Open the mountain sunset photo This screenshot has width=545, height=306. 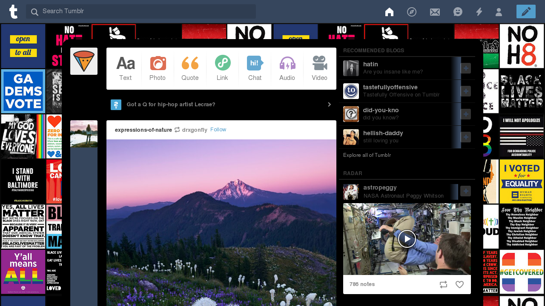221,223
